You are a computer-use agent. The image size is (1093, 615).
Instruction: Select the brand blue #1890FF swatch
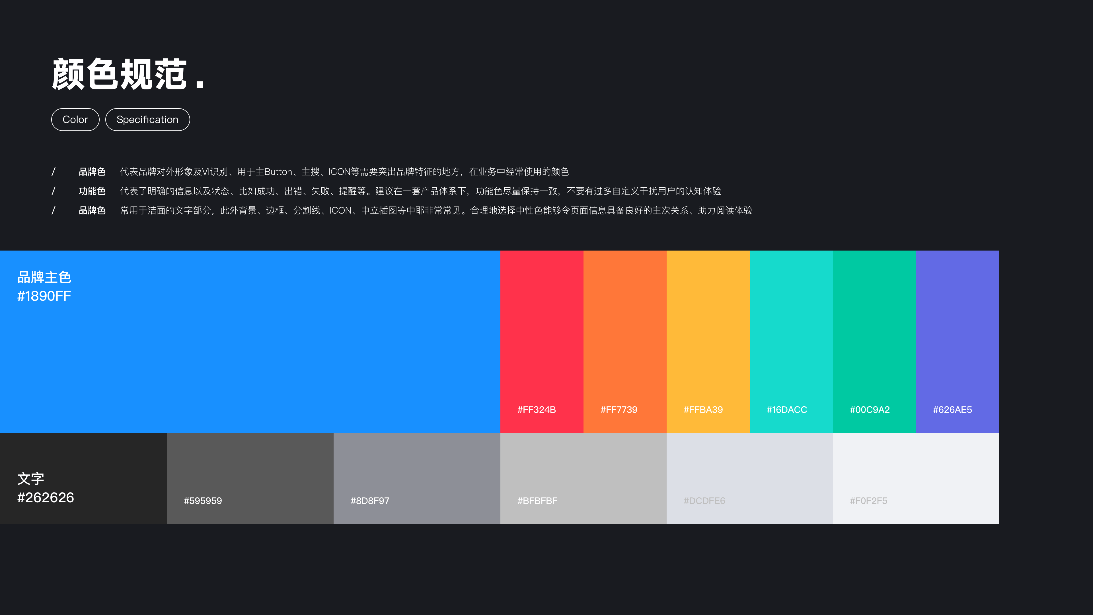coord(250,342)
